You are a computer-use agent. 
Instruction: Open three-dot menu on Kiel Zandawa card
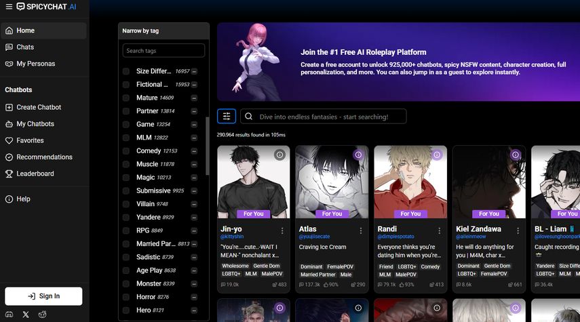pyautogui.click(x=518, y=230)
